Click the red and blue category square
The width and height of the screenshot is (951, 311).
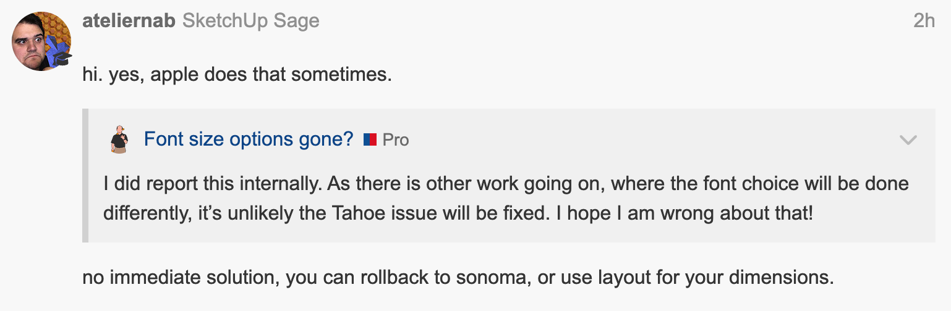click(370, 139)
